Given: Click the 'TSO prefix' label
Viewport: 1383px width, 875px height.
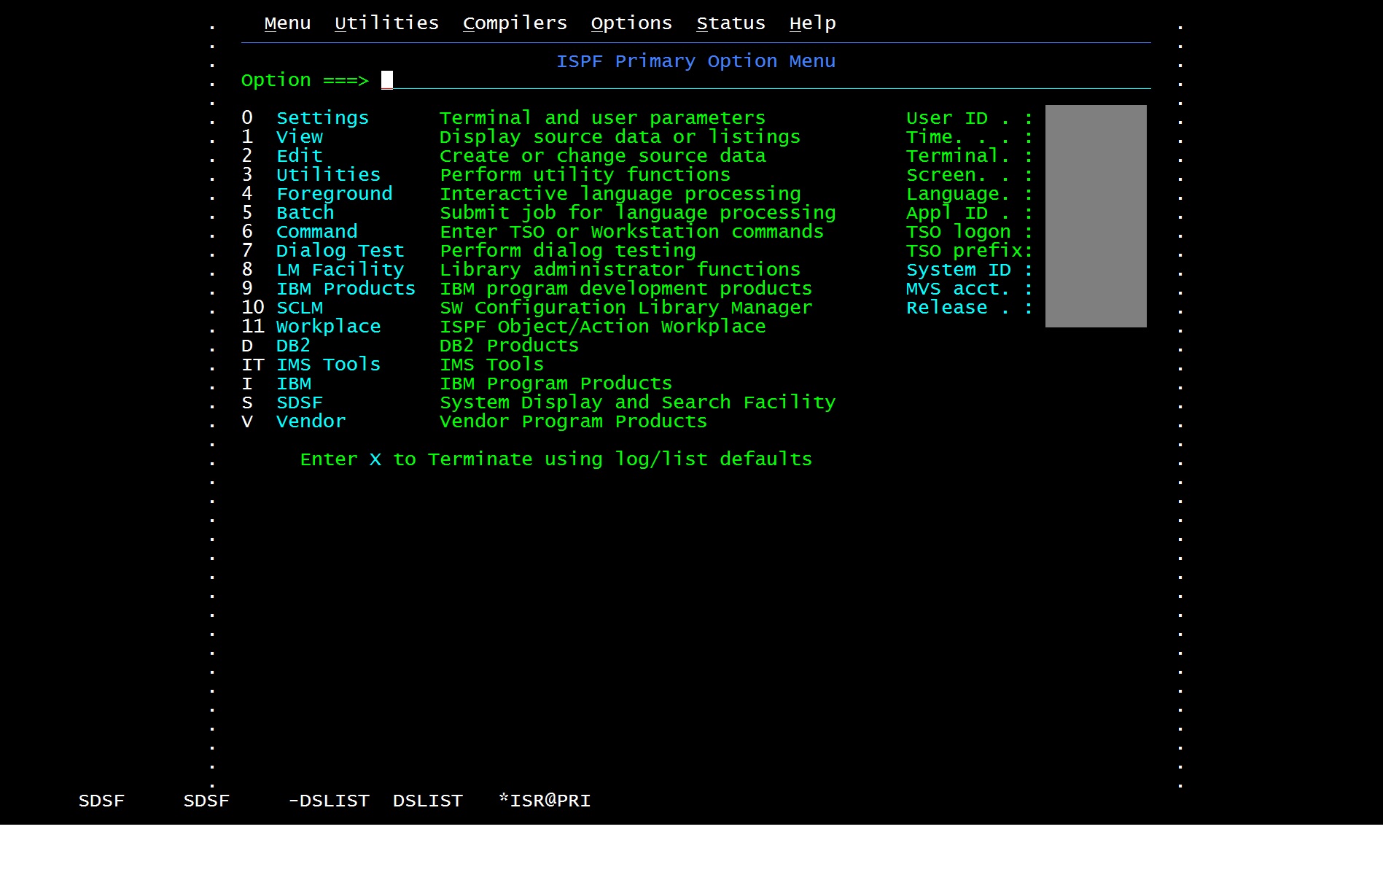Looking at the screenshot, I should coord(964,251).
